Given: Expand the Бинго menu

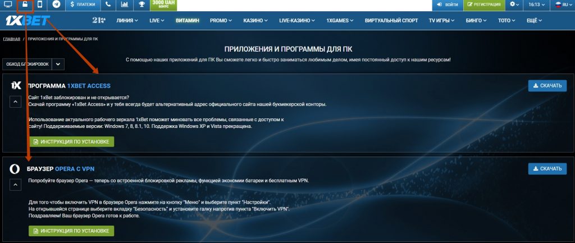Looking at the screenshot, I should click(x=476, y=21).
